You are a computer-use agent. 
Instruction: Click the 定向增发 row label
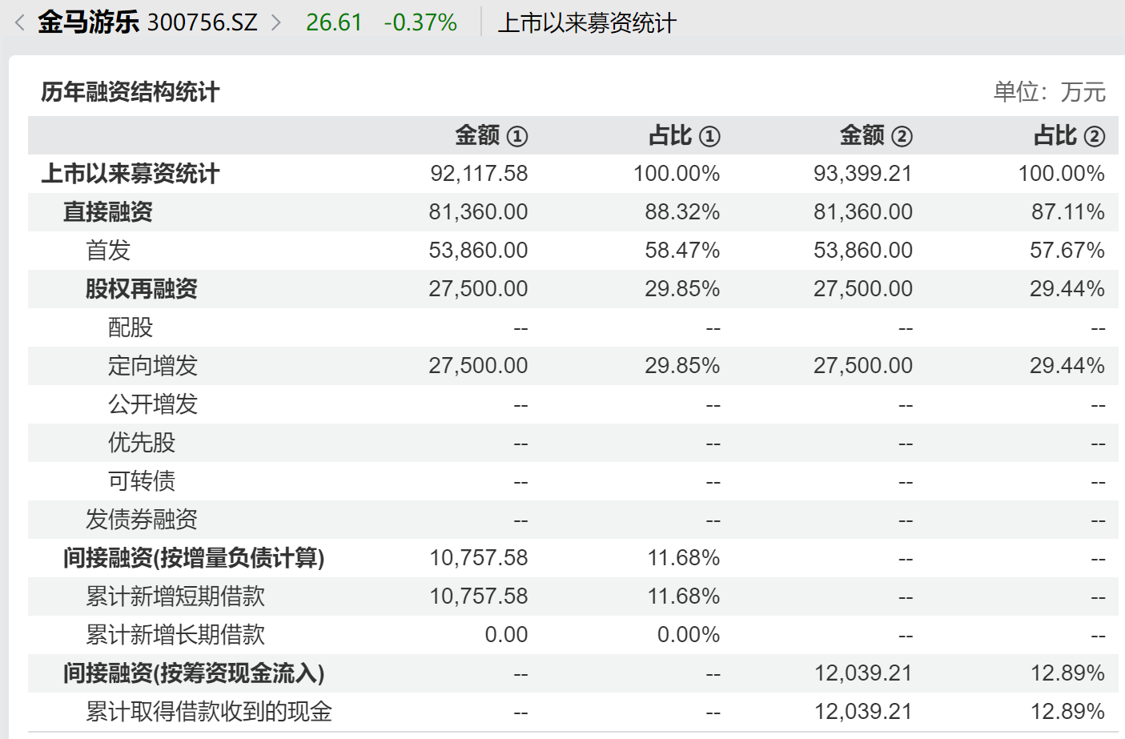point(153,366)
